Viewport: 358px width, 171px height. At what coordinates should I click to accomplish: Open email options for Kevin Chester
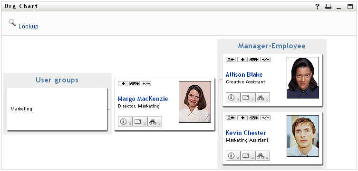click(x=248, y=155)
